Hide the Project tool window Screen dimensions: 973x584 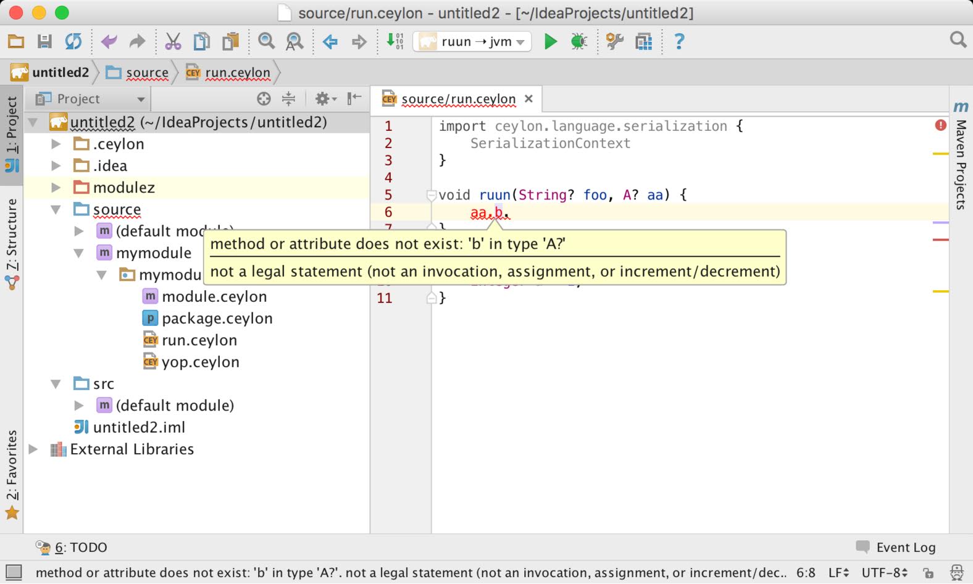click(354, 99)
